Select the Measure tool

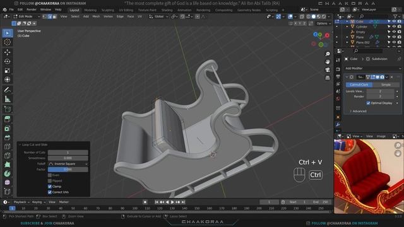pyautogui.click(x=7, y=99)
